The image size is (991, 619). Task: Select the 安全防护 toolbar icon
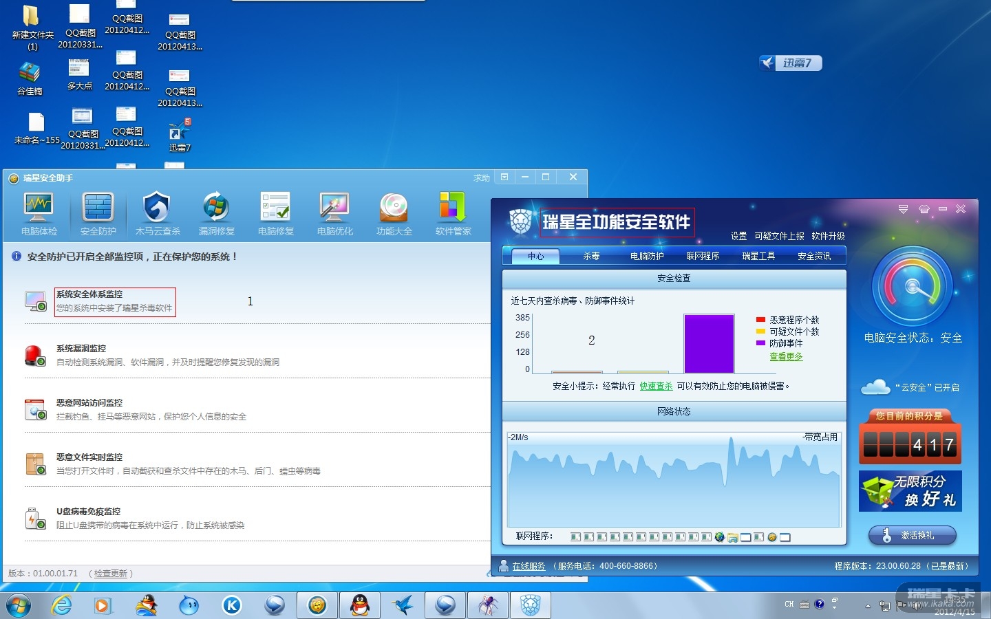(x=98, y=214)
